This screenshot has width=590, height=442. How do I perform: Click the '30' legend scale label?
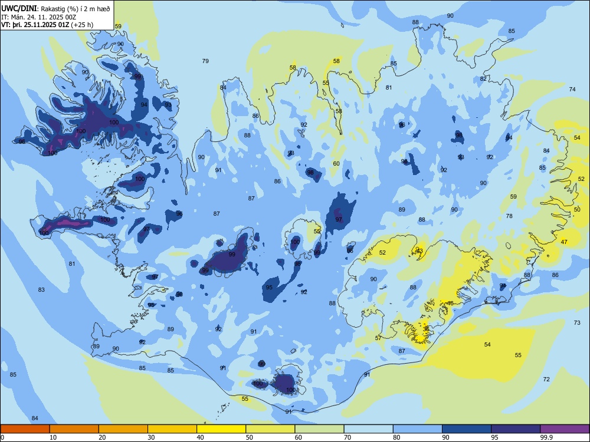click(x=151, y=437)
